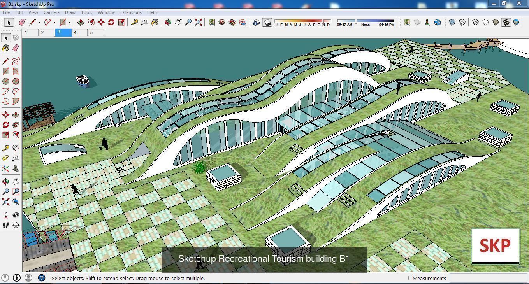The image size is (529, 284).
Task: Toggle Show/Hide Shadows
Action: (x=267, y=22)
